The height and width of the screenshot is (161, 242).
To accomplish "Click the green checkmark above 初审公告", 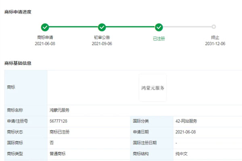I will [102, 27].
